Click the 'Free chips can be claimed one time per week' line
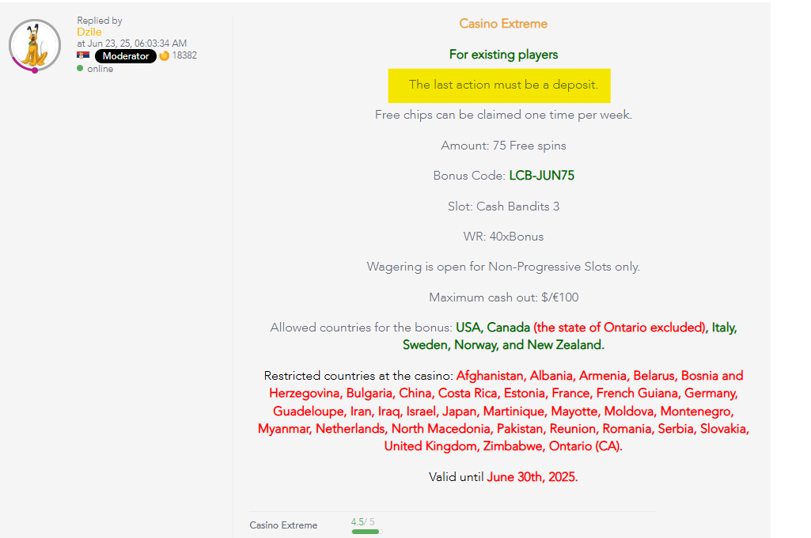The height and width of the screenshot is (538, 811). [x=503, y=115]
